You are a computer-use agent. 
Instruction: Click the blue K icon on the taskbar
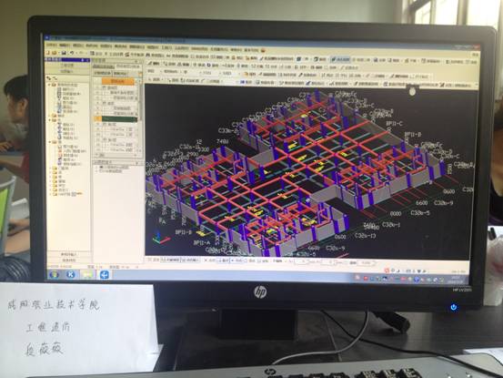(71, 274)
